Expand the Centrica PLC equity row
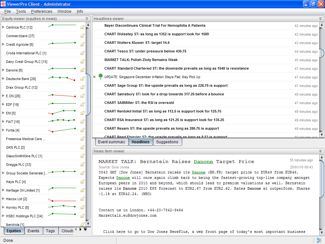 (3, 27)
